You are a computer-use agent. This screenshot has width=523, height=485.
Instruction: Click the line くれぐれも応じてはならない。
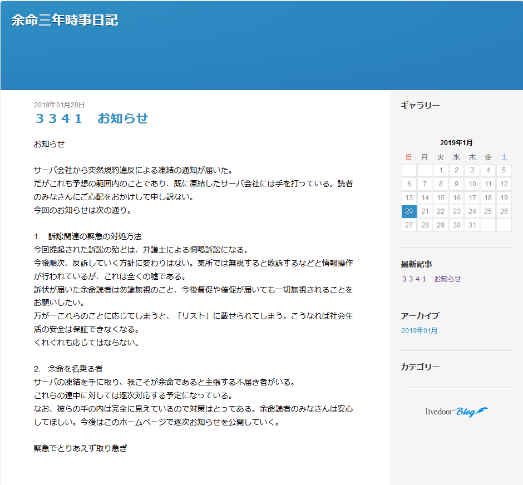pyautogui.click(x=86, y=343)
